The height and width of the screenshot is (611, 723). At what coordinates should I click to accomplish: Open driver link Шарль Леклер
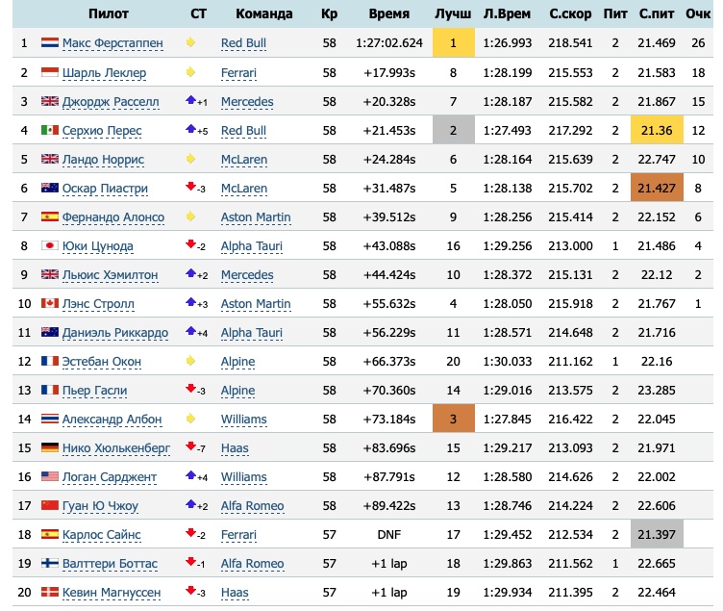(x=104, y=73)
